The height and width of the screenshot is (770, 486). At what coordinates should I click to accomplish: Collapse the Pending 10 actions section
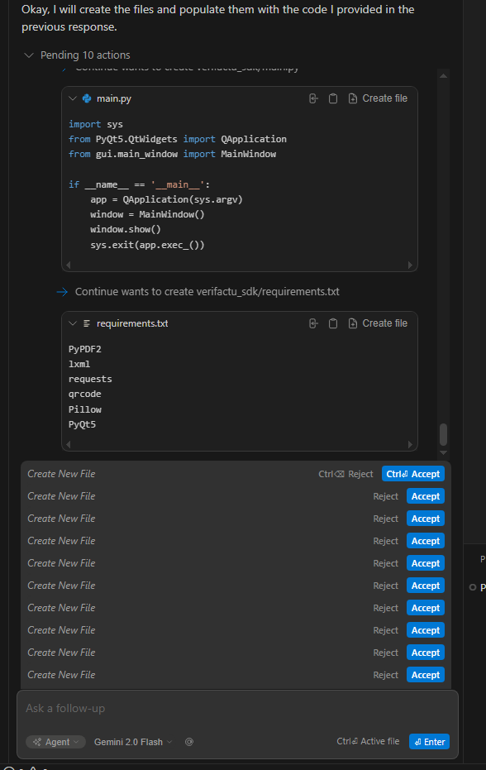[28, 55]
